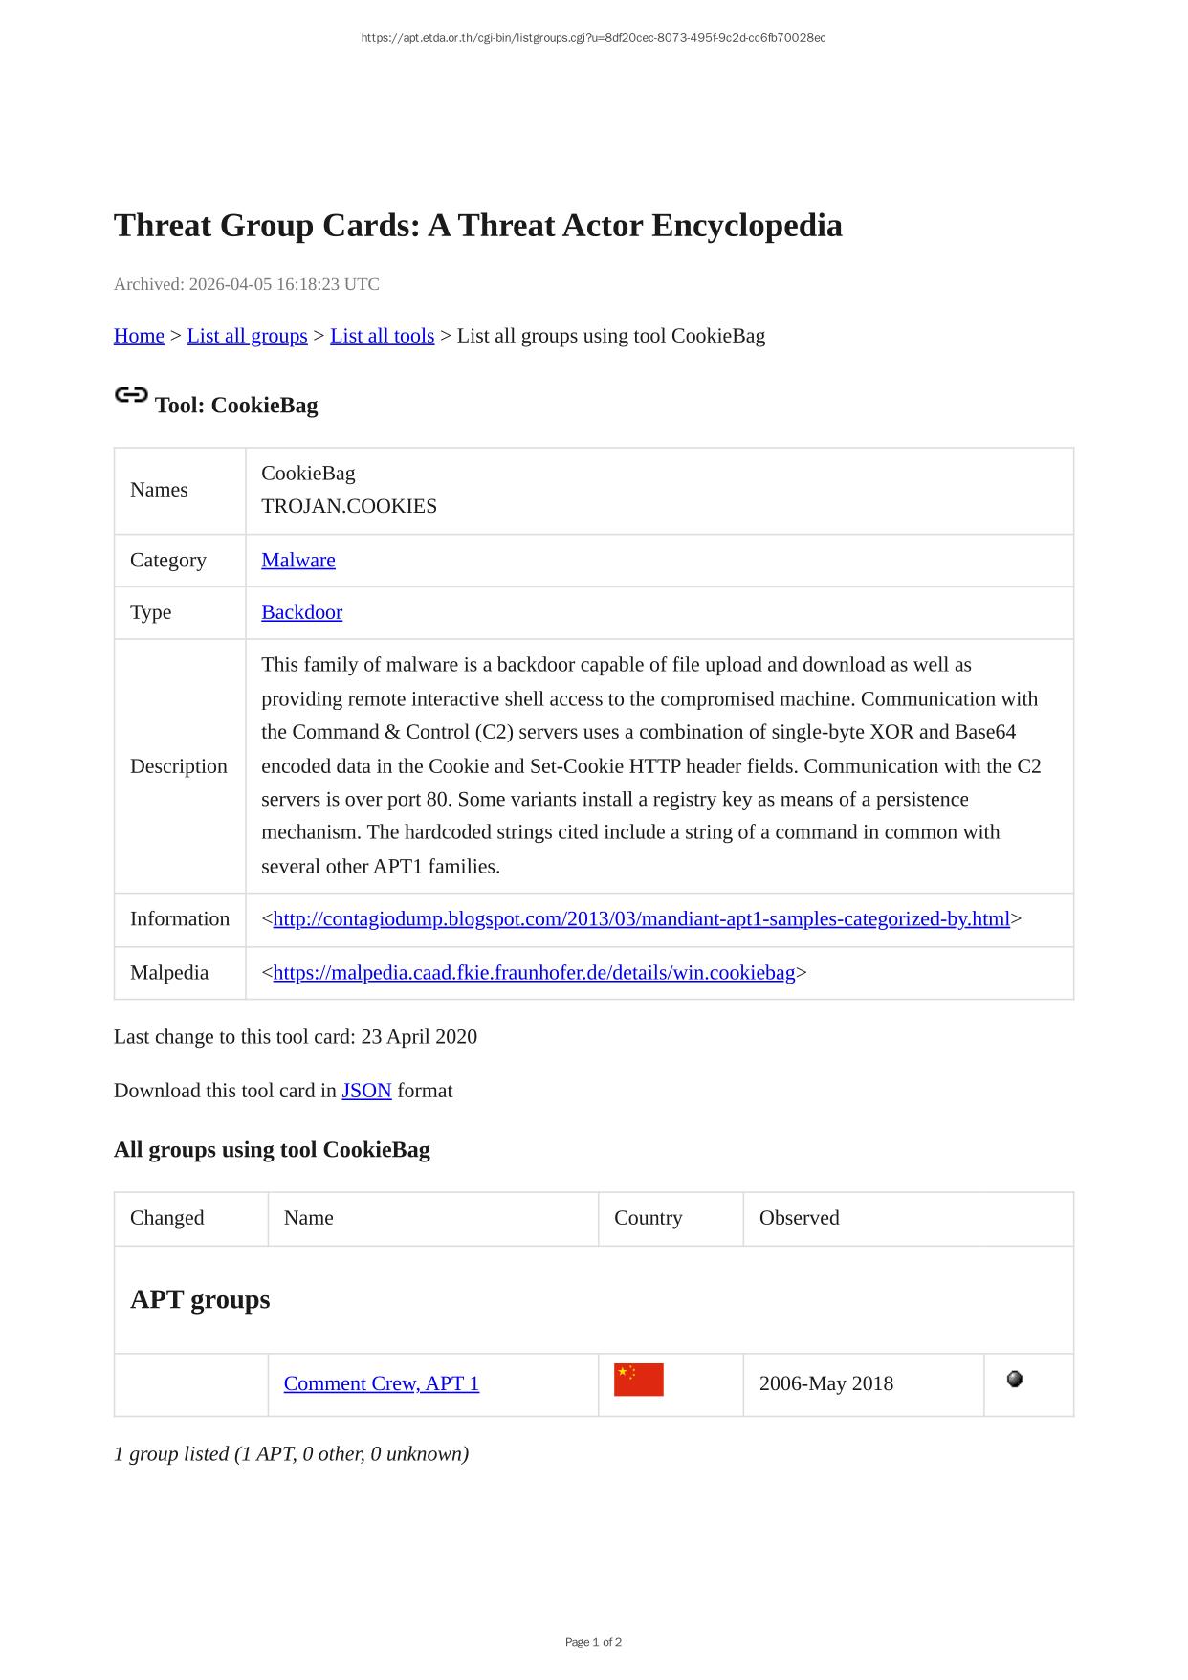Click the chain-link icon beside Tool: CookieBag

[x=131, y=395]
